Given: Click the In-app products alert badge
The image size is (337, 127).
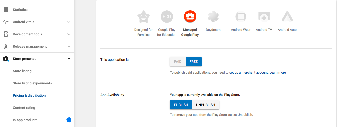Looking at the screenshot, I should [69, 120].
